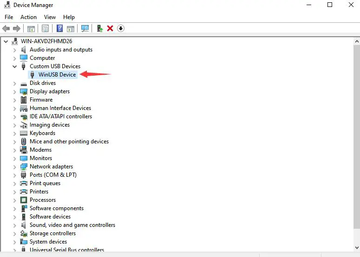The image size is (360, 257).
Task: Click the Firmware chip icon
Action: pyautogui.click(x=23, y=100)
